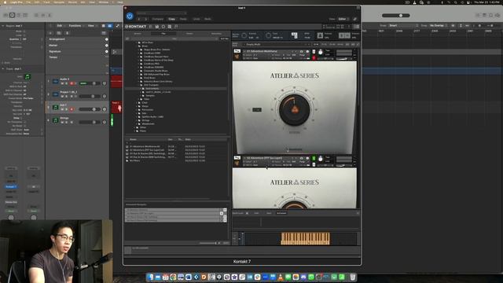Switch to the Files browser tab
Image resolution: width=503 pixels, height=283 pixels.
[163, 33]
